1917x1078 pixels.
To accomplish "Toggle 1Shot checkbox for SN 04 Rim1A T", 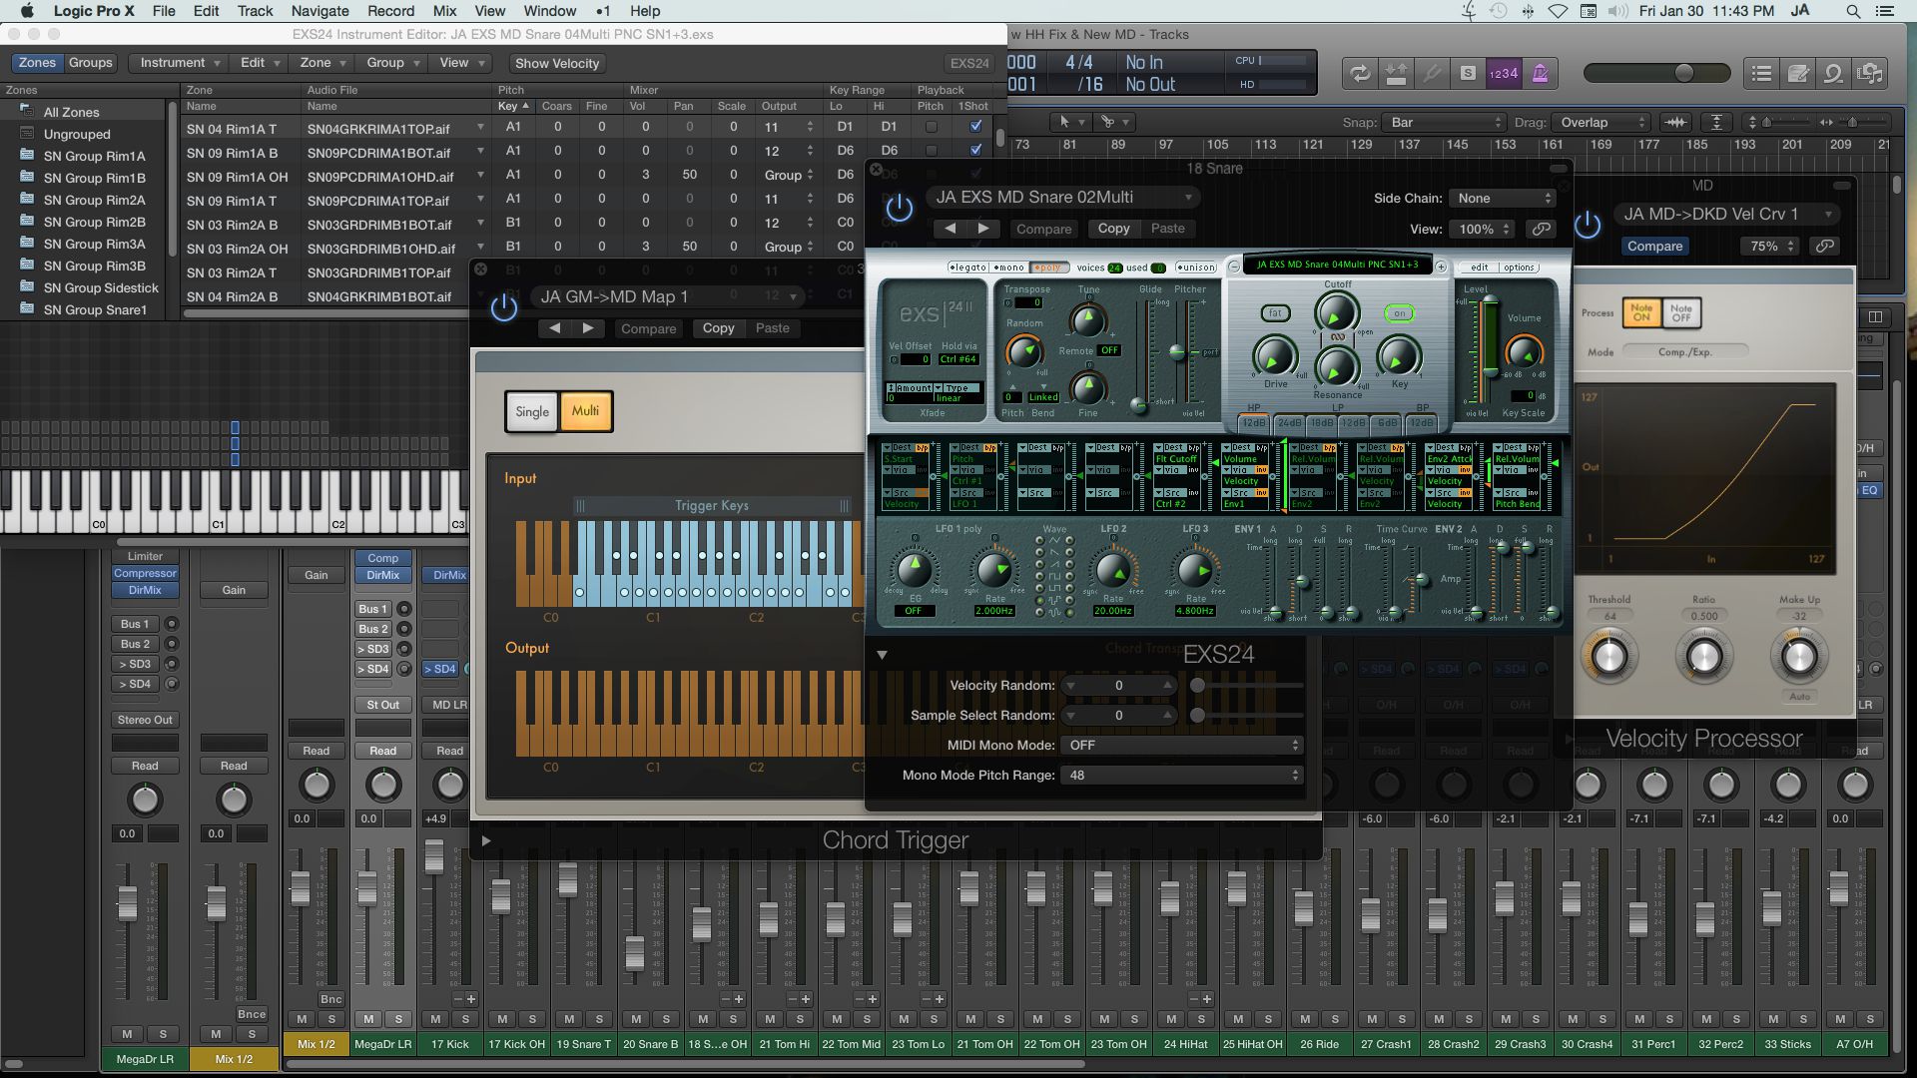I will 975,127.
